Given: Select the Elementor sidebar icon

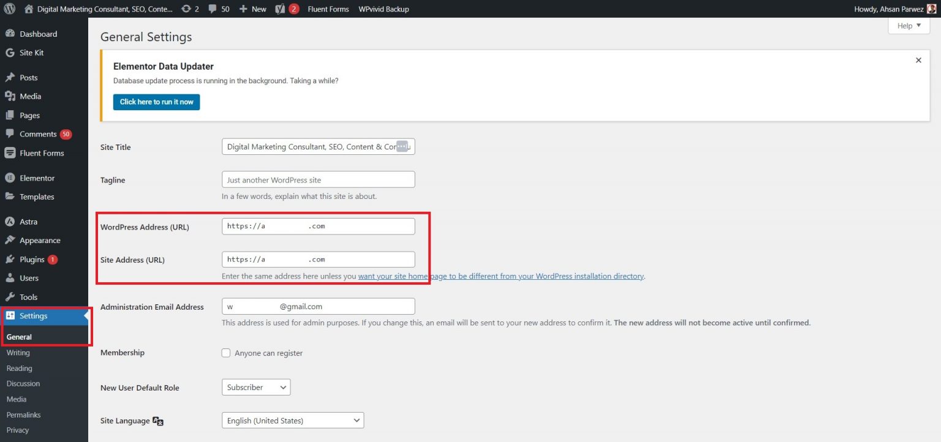Looking at the screenshot, I should 11,178.
